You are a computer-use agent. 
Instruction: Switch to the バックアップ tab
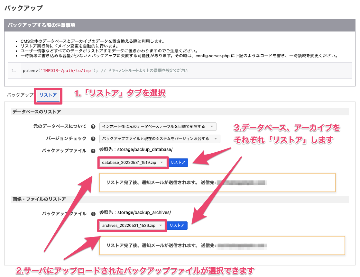coord(20,95)
